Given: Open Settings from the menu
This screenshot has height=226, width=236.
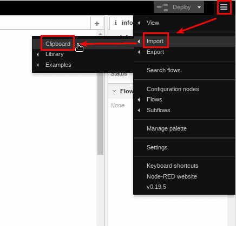Looking at the screenshot, I should (184, 147).
